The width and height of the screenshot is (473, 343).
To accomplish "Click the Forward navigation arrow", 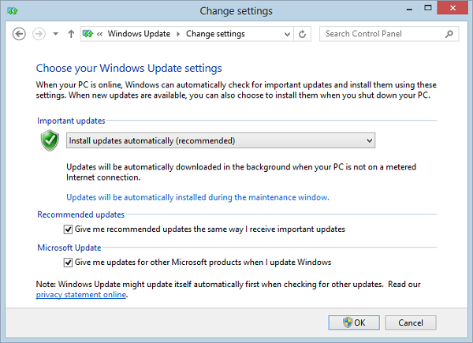I will [39, 34].
